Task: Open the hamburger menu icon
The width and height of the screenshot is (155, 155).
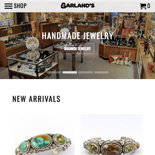Action: coord(8,6)
